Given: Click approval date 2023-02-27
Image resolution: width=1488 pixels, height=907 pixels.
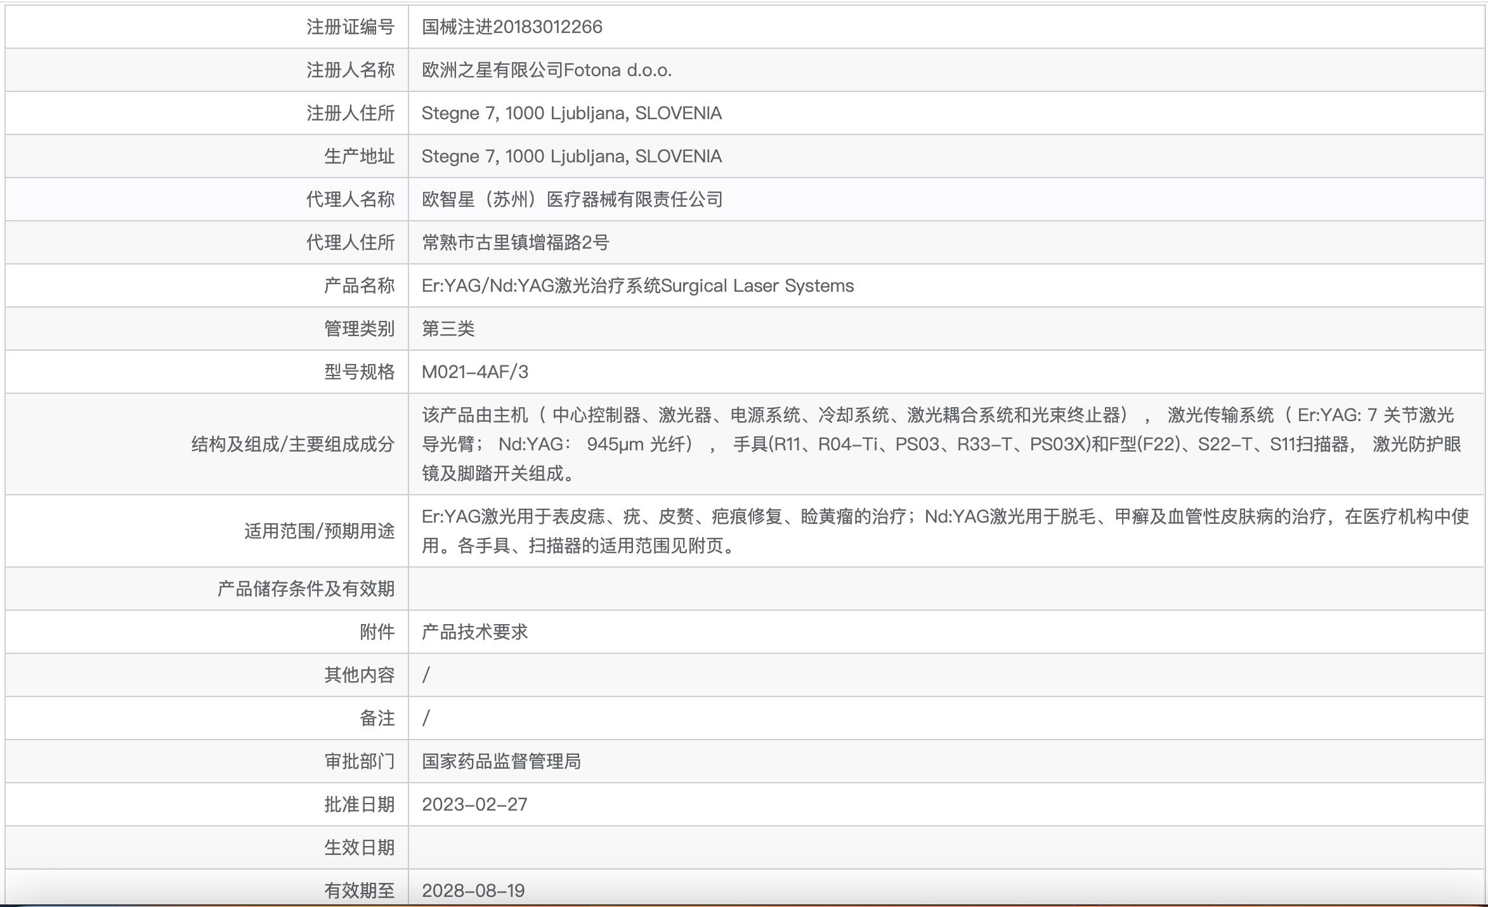Looking at the screenshot, I should [474, 804].
